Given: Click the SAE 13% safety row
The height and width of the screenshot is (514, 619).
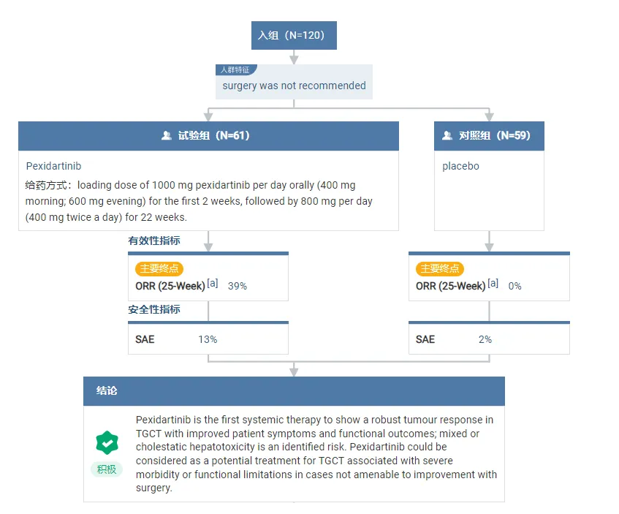Looking at the screenshot, I should pos(208,339).
